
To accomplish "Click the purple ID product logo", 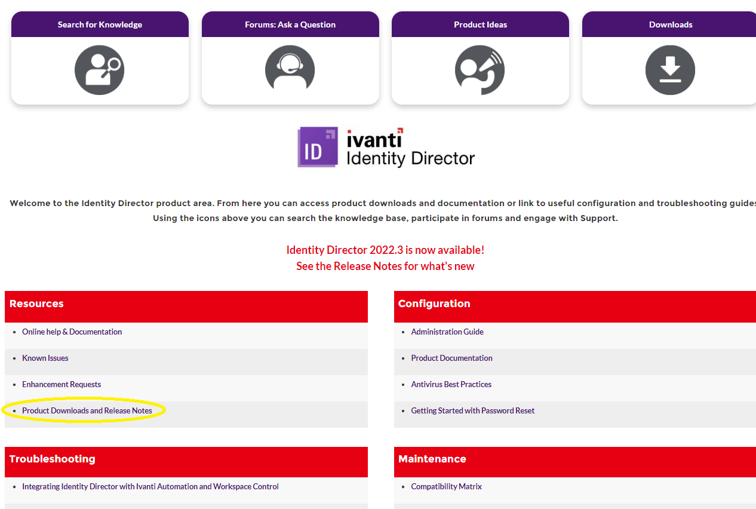I will 318,147.
